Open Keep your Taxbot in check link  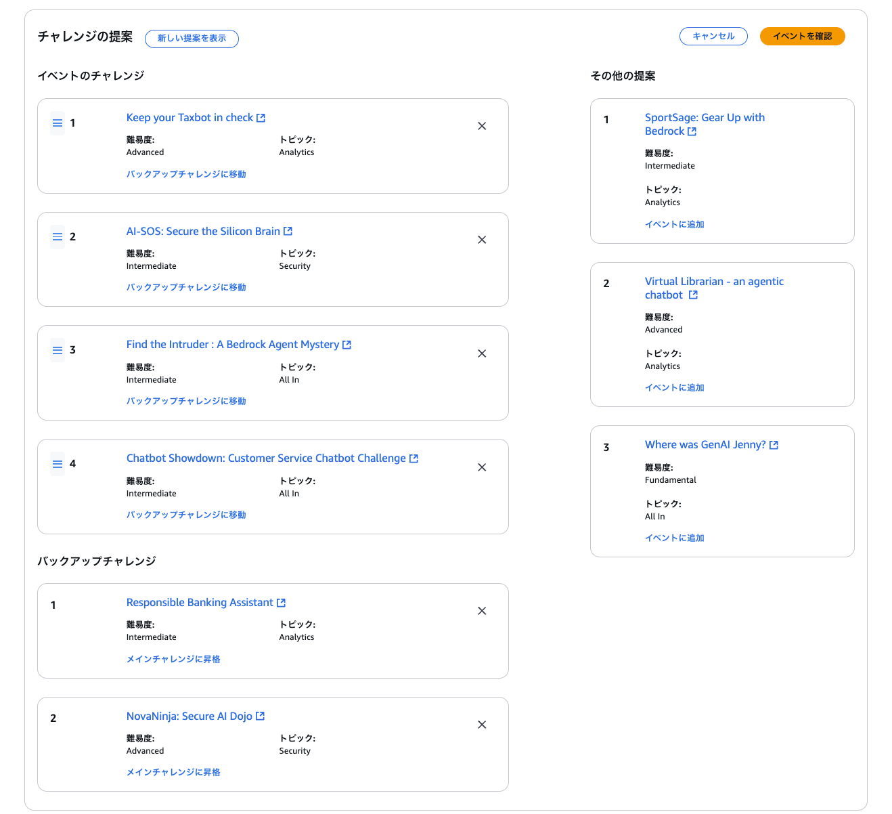pyautogui.click(x=189, y=118)
